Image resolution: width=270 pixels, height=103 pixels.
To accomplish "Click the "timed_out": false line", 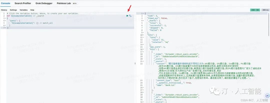I will 157,18.
